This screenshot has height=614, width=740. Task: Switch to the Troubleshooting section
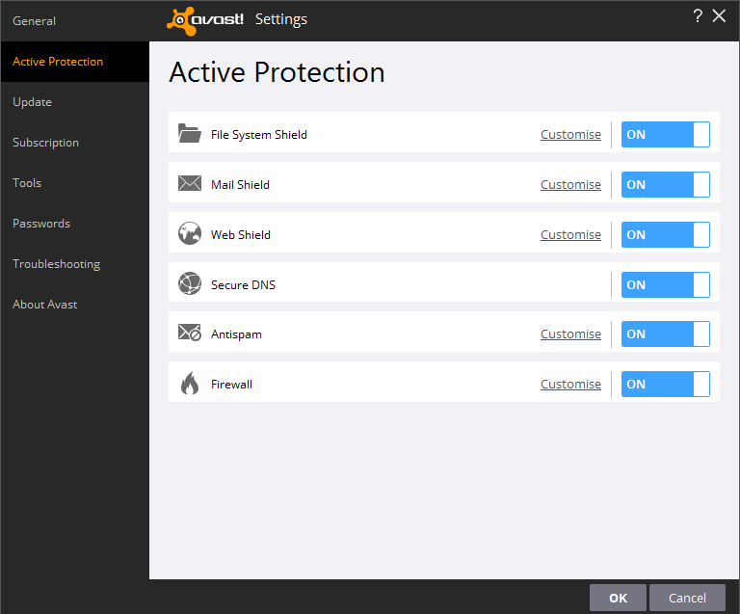[56, 263]
